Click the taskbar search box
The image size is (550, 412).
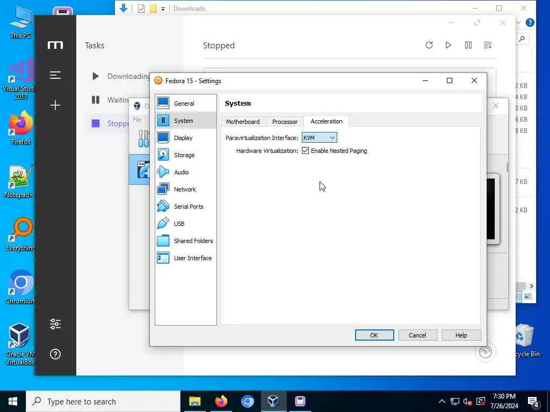pos(103,401)
